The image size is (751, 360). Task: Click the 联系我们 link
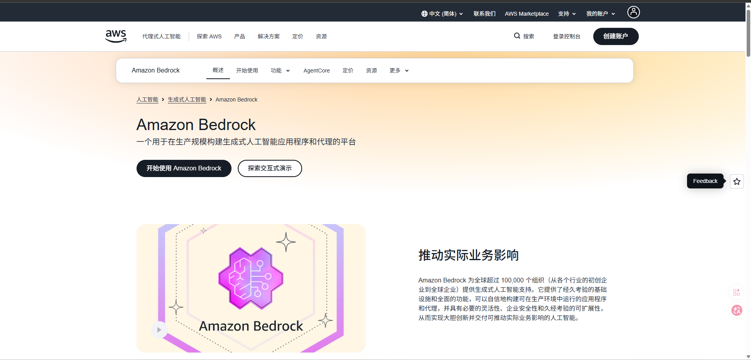click(484, 14)
